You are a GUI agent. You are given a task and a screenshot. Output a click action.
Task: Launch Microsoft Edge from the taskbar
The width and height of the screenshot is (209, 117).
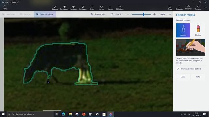pos(64,114)
